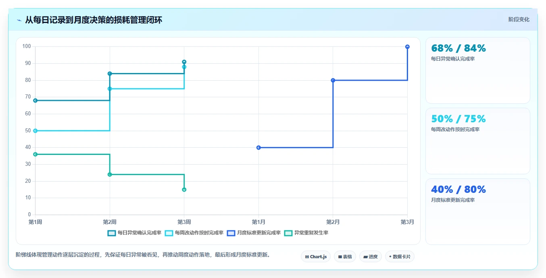Click the y-axis label 100

tap(27, 47)
